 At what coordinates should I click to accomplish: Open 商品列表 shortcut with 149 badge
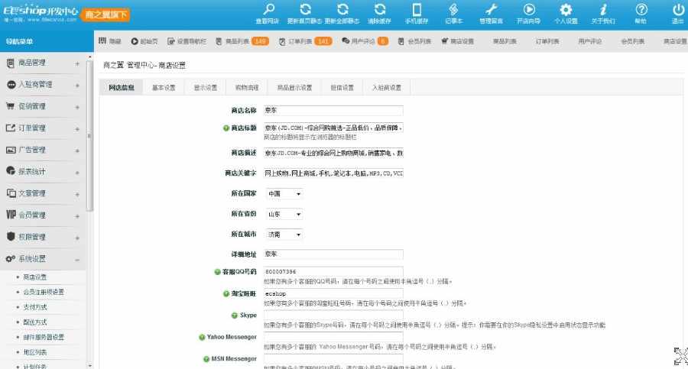click(x=242, y=41)
